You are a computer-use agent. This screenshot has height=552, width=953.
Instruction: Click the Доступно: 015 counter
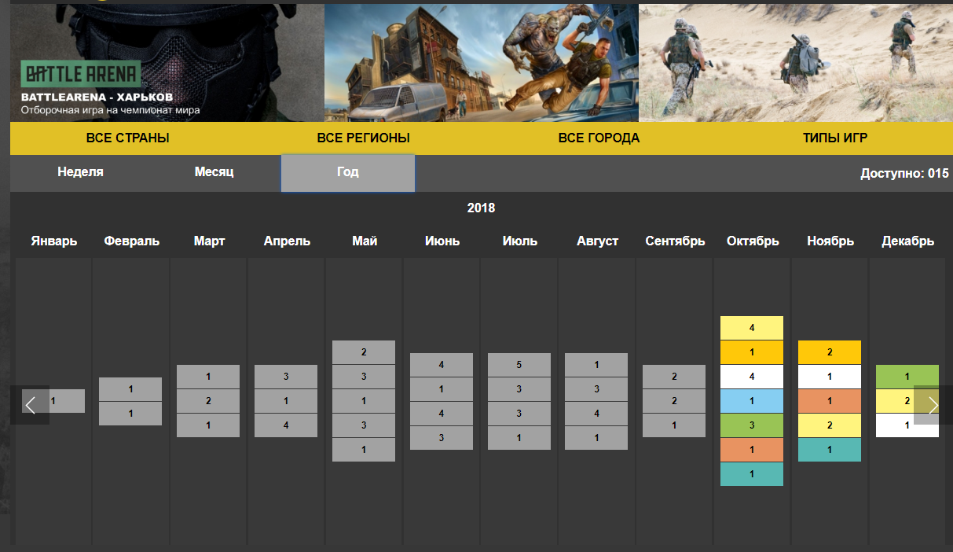905,174
